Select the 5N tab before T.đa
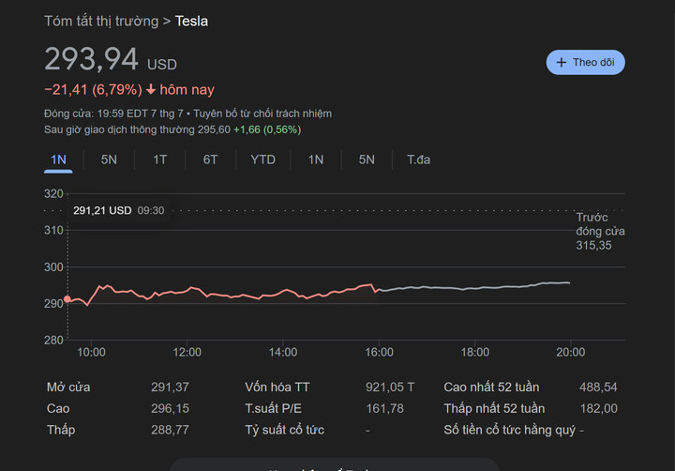The image size is (675, 471). (367, 160)
